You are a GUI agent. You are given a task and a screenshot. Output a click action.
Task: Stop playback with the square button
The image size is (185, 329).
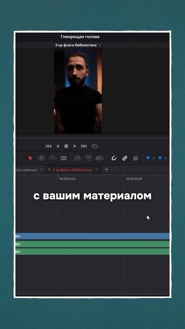pyautogui.click(x=66, y=146)
